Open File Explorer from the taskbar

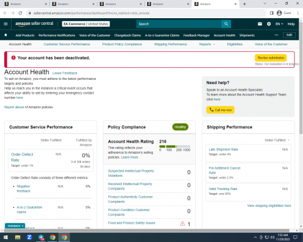[x=18, y=237]
